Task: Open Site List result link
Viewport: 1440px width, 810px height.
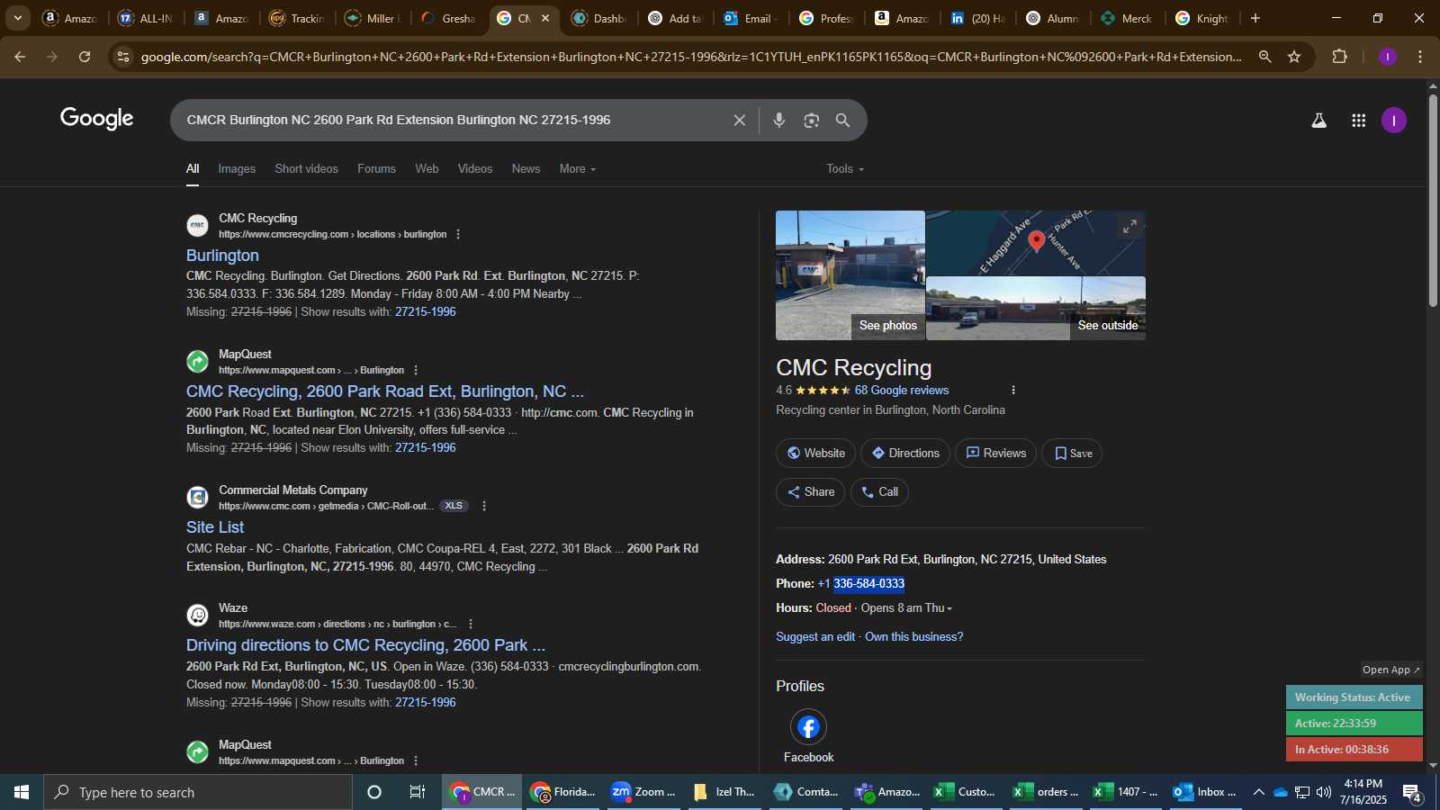Action: 215,527
